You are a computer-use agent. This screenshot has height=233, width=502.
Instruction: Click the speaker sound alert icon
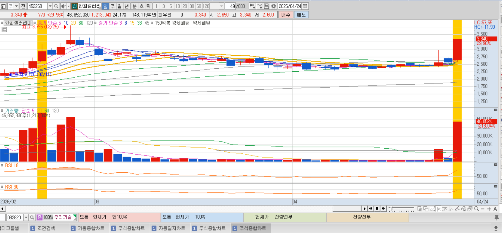coord(63,6)
